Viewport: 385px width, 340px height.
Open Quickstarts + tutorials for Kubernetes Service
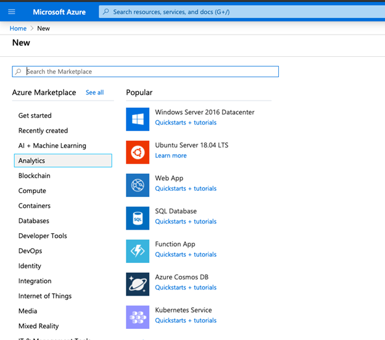coord(186,320)
